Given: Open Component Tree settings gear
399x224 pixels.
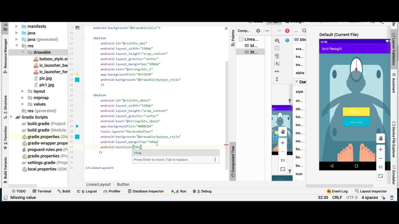Looking at the screenshot, I should point(258,31).
